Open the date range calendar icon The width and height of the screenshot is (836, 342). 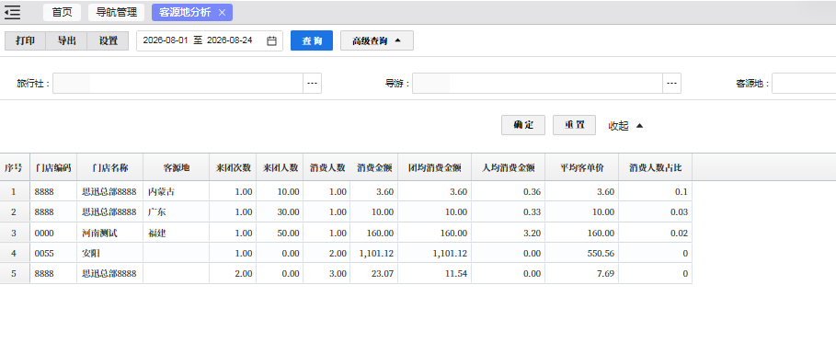[x=271, y=41]
